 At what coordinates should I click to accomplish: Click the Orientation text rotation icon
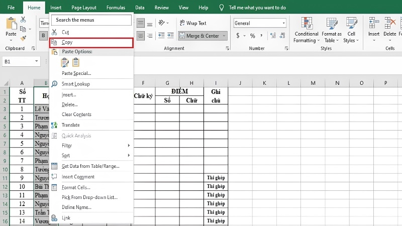161,23
